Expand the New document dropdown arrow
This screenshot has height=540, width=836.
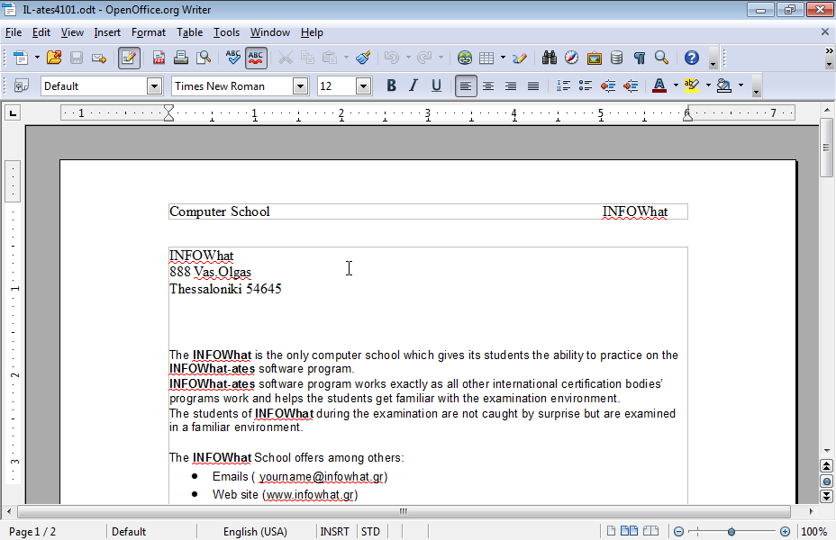tap(37, 58)
